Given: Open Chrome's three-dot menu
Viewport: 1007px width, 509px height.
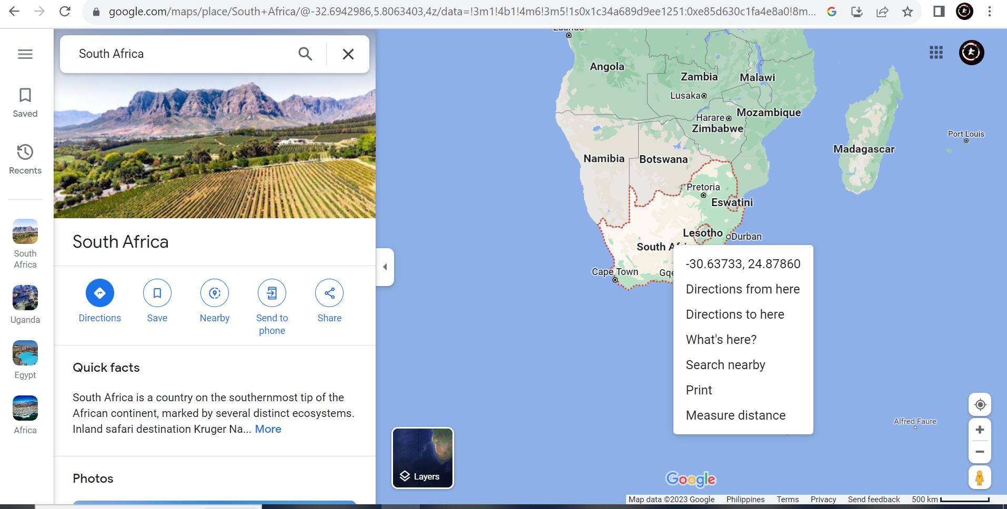Looking at the screenshot, I should pyautogui.click(x=990, y=12).
